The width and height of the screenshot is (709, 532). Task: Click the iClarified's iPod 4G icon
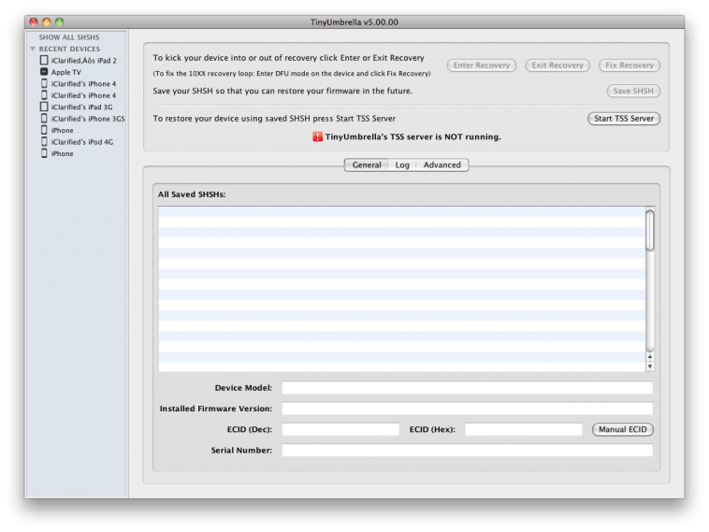44,142
